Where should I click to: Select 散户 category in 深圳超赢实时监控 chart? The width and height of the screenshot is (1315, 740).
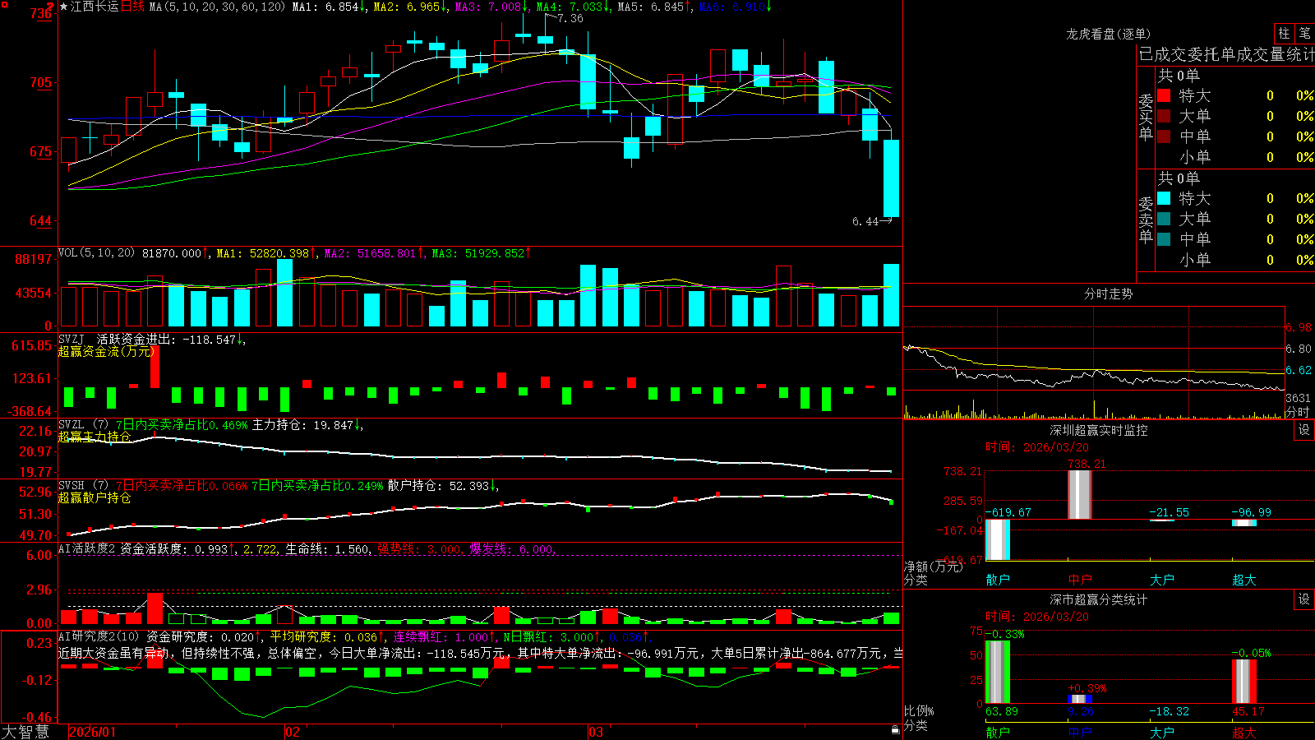(998, 580)
